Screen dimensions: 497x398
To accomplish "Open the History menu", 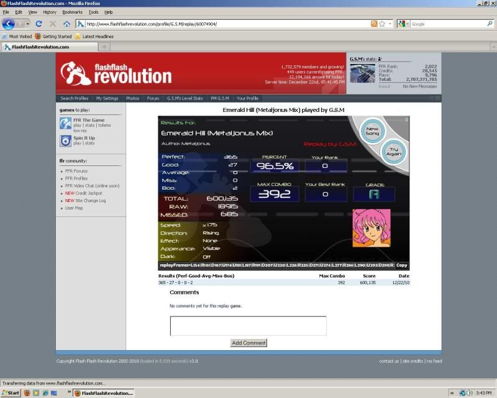I will point(50,12).
